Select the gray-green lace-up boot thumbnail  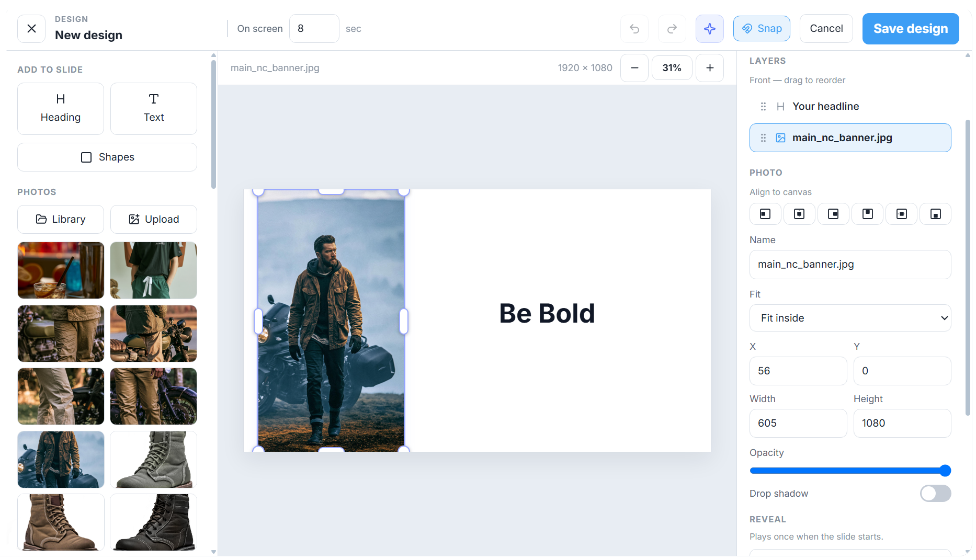click(x=154, y=459)
